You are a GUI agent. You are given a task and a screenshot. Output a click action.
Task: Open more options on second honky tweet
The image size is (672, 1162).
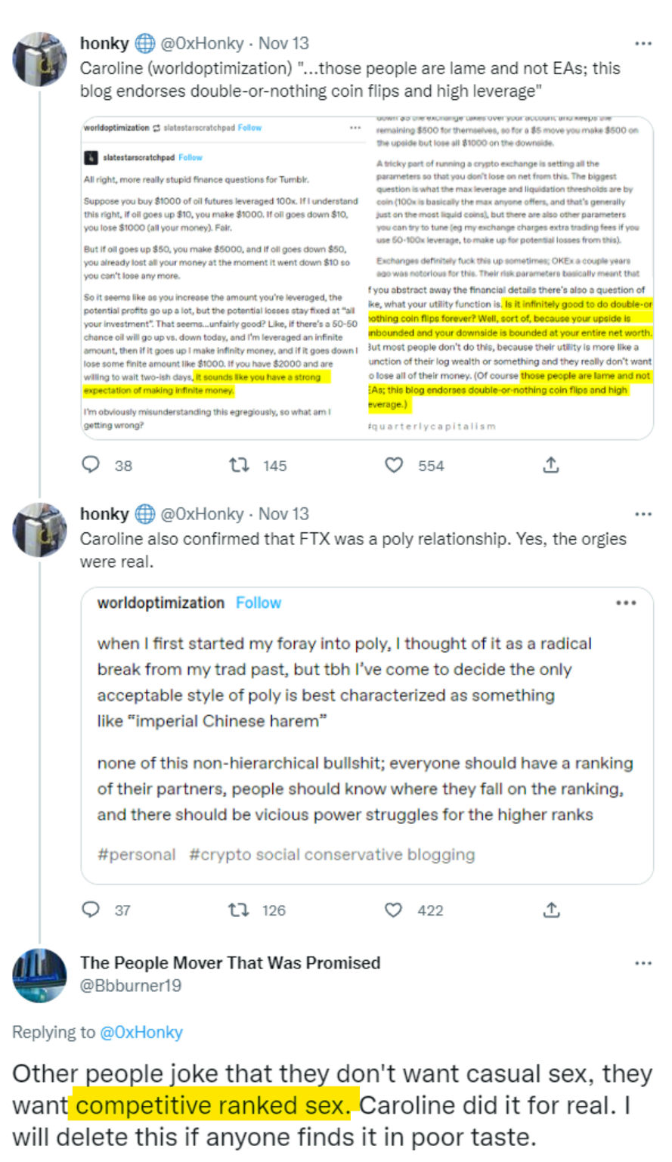click(643, 514)
